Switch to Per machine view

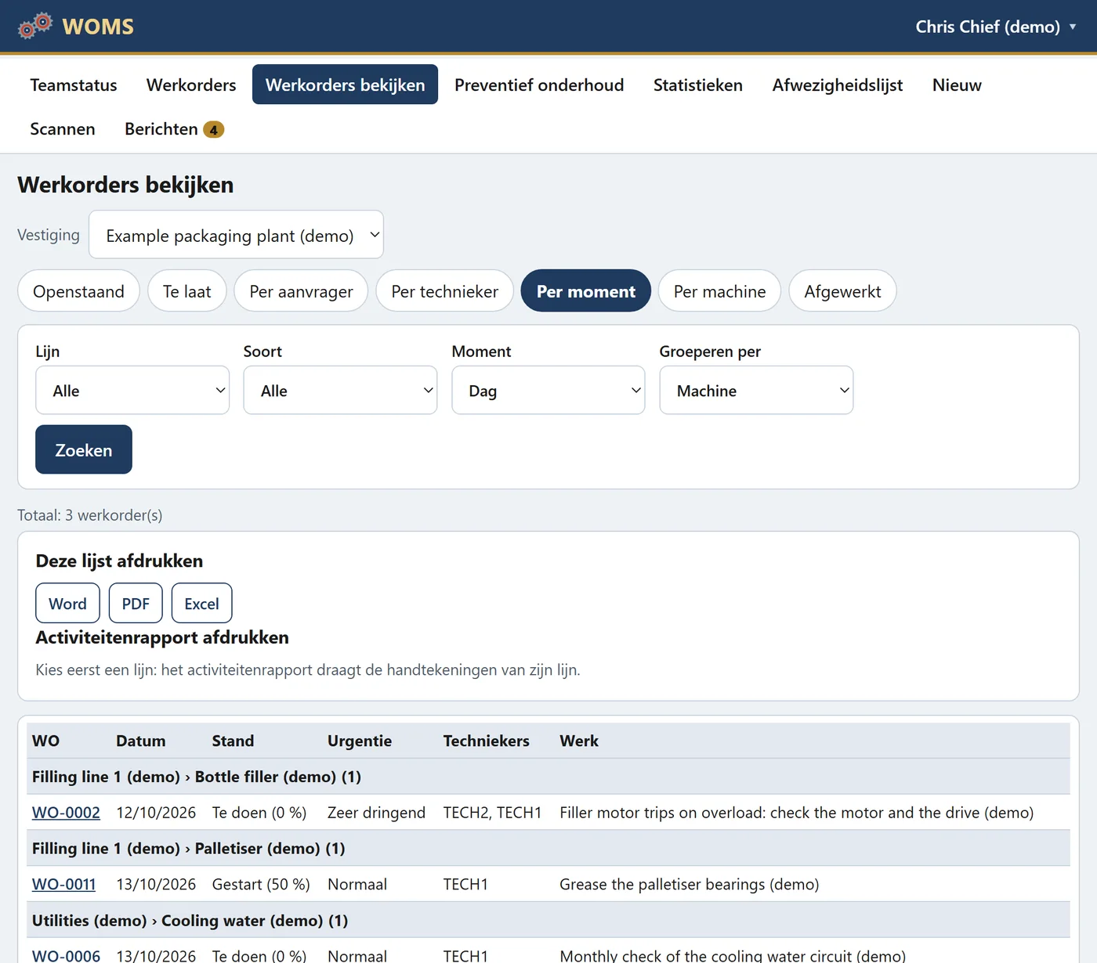[x=719, y=291]
